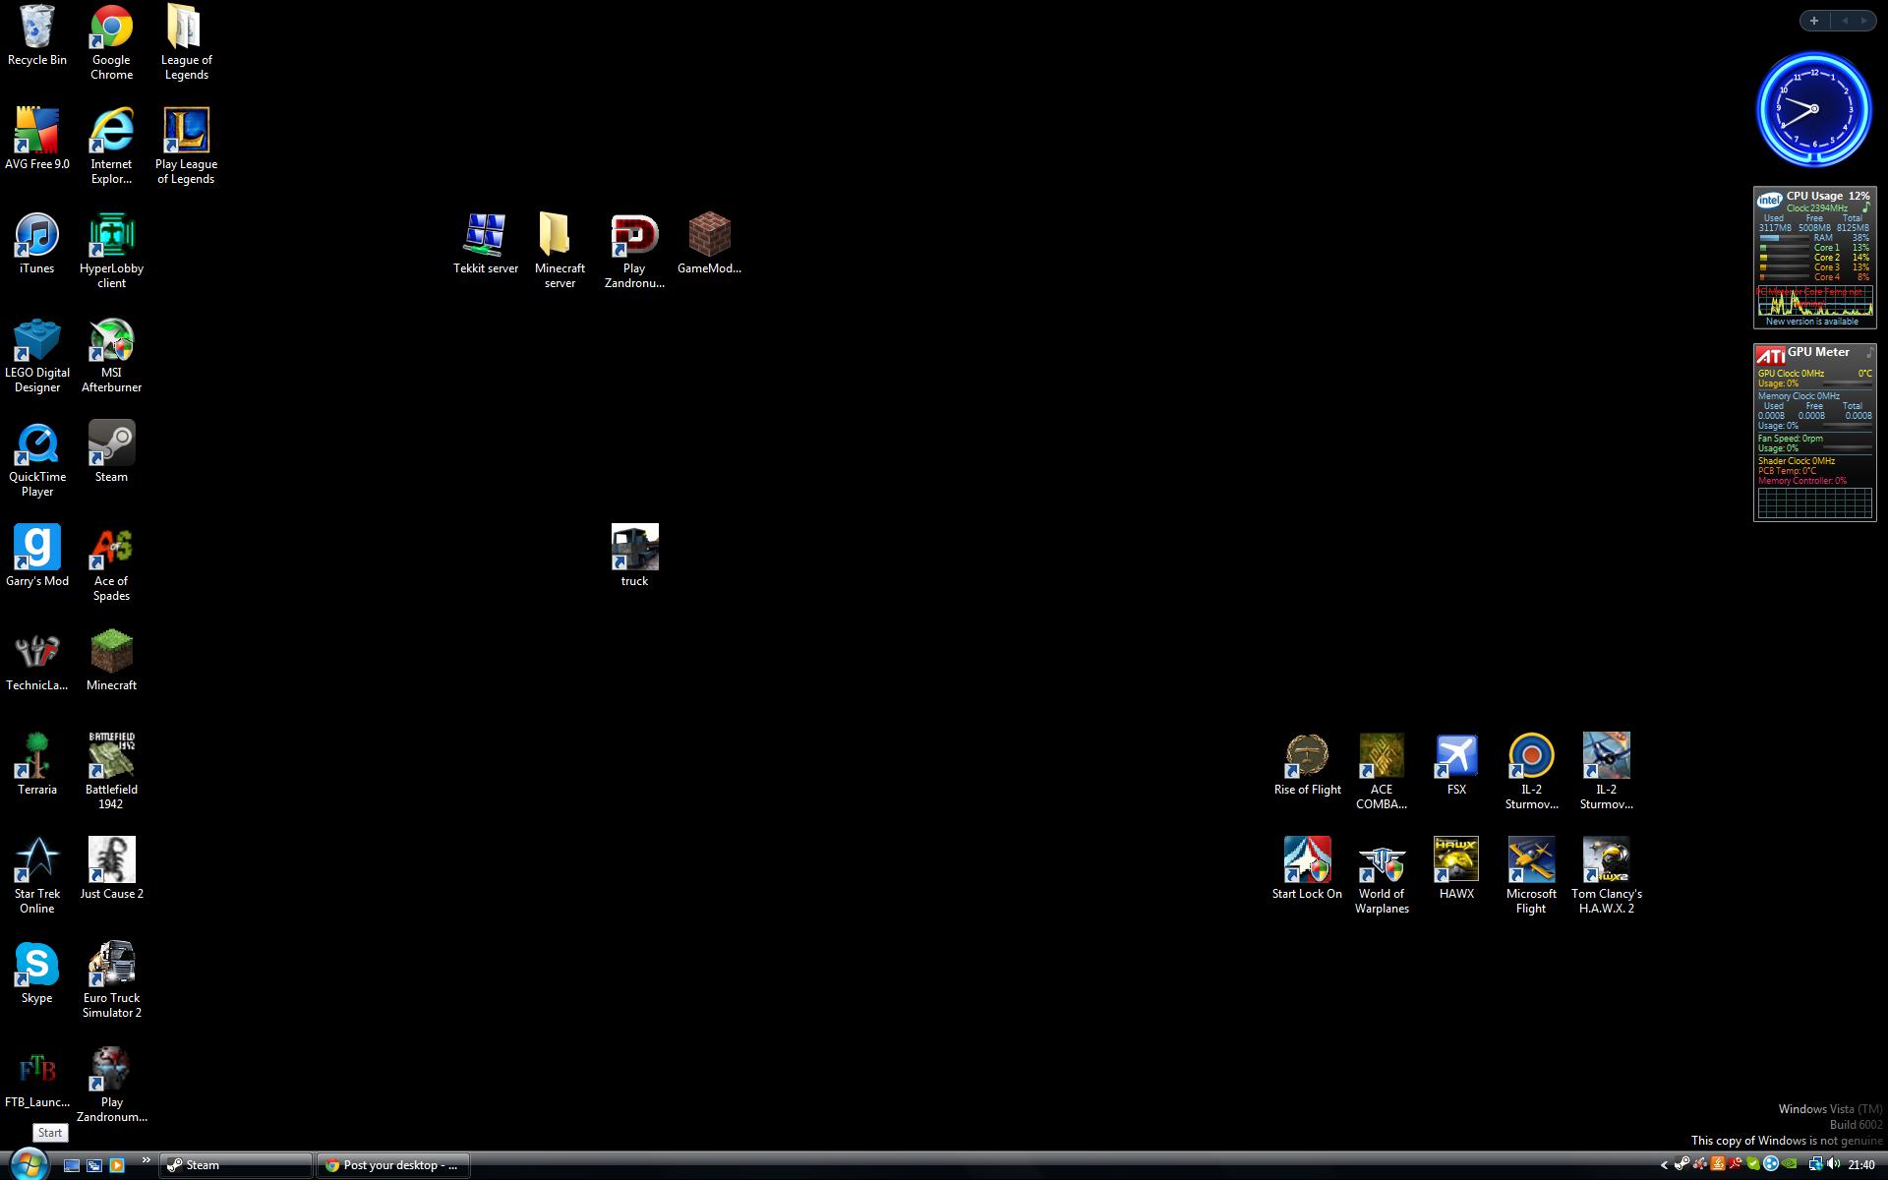The width and height of the screenshot is (1888, 1180).
Task: Open AVG Free 9.0 antivirus
Action: pos(37,140)
